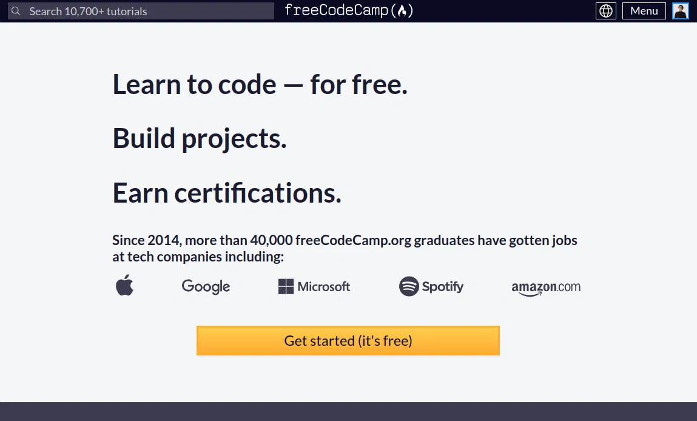Click the Google logo

tap(206, 286)
